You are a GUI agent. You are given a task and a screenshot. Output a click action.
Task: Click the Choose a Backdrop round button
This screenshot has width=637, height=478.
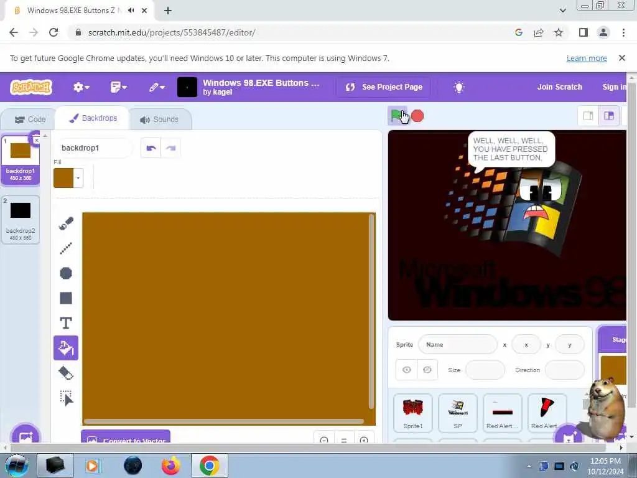pos(25,437)
